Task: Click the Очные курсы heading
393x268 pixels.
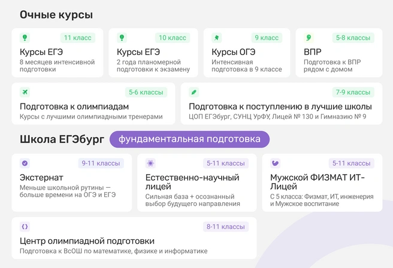Action: coord(56,15)
